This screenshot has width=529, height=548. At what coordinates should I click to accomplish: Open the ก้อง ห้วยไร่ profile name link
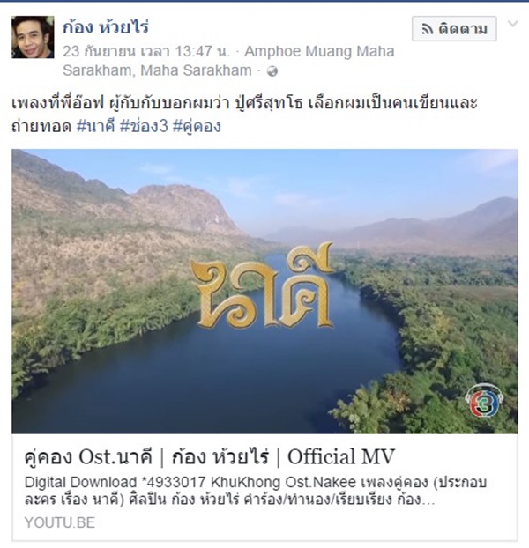(x=106, y=27)
